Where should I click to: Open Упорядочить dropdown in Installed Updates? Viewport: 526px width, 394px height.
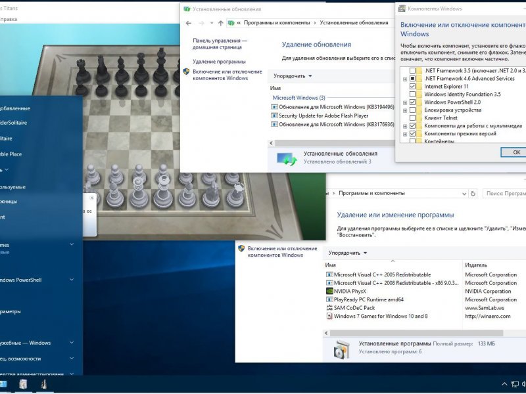pos(293,76)
